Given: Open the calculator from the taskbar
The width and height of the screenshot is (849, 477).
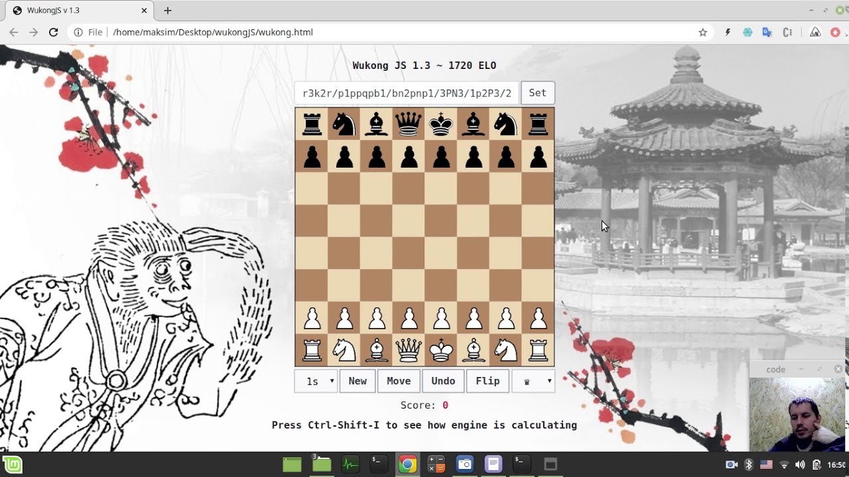Looking at the screenshot, I should [436, 464].
